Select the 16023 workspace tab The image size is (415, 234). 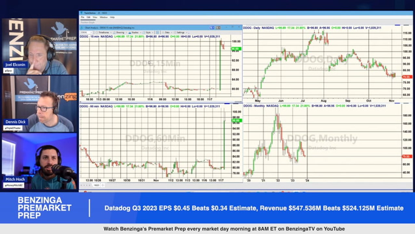96,185
